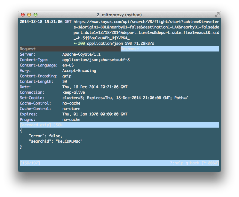Click the searchid value in JSON body
The width and height of the screenshot is (239, 197).
69,141
